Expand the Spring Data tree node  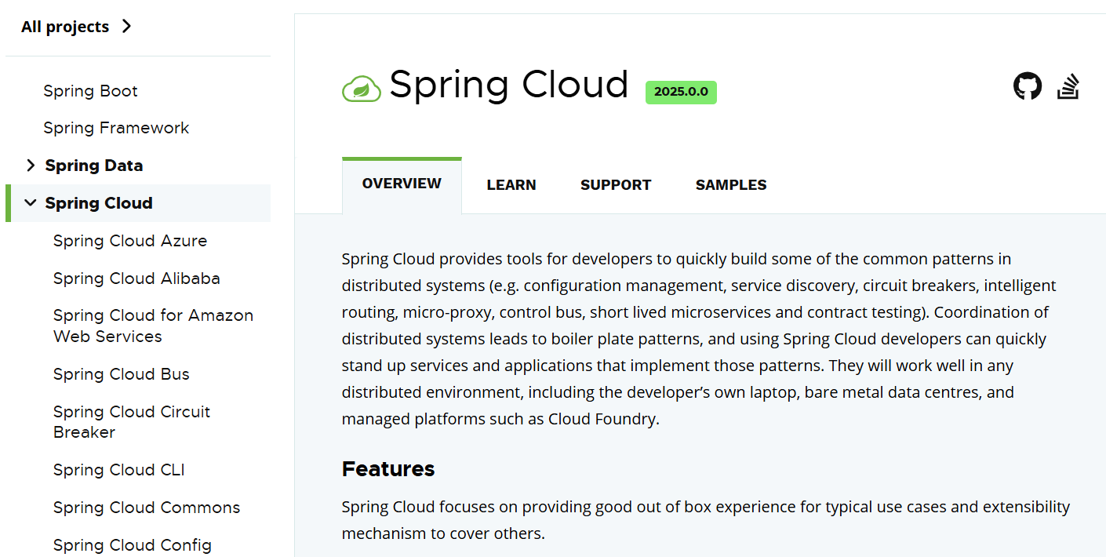31,166
